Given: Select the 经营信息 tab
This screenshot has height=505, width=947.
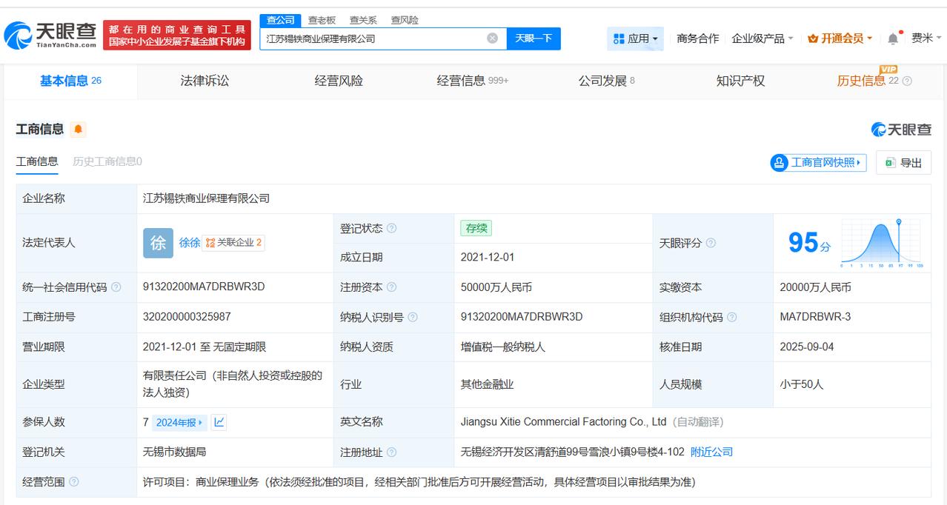Looking at the screenshot, I should point(473,81).
